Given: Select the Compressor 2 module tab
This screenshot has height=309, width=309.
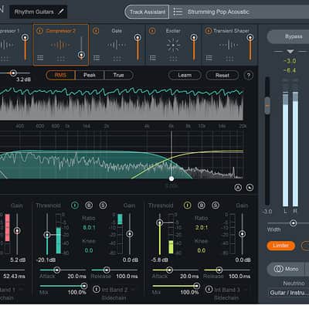Looking at the screenshot, I should click(x=61, y=45).
